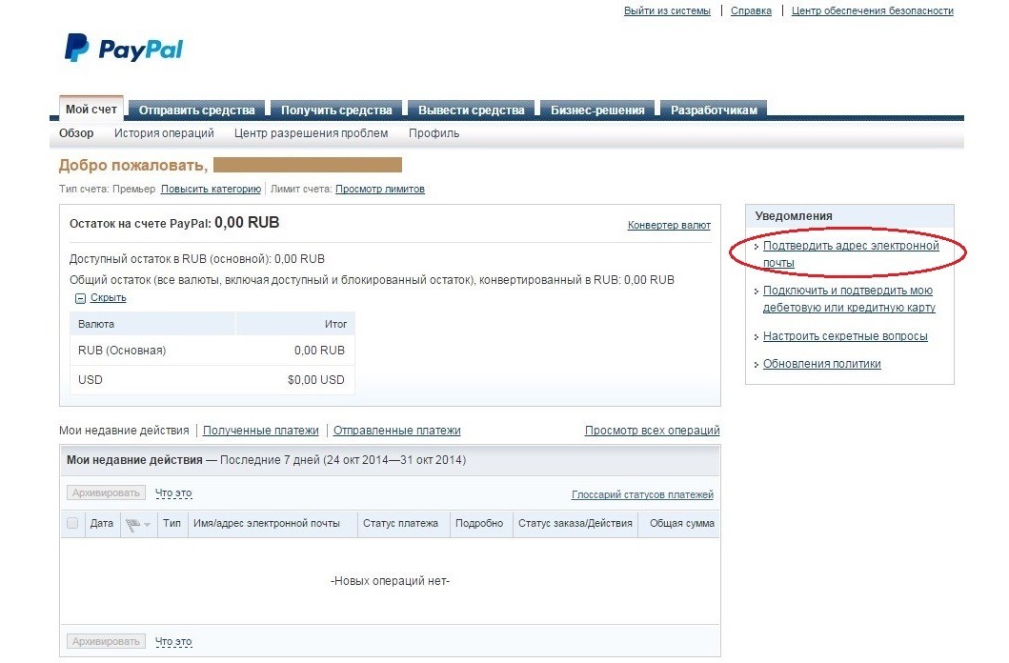Click Настроить секретные вопросы link

tap(845, 336)
